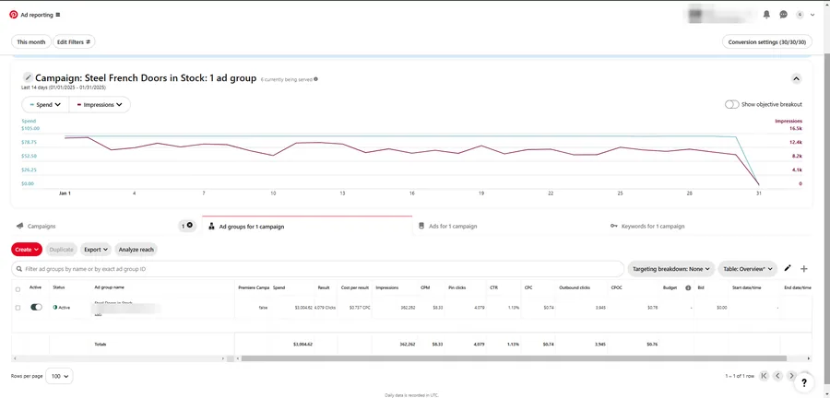This screenshot has height=398, width=830.
Task: Click the Start date/time column header
Action: pyautogui.click(x=744, y=287)
